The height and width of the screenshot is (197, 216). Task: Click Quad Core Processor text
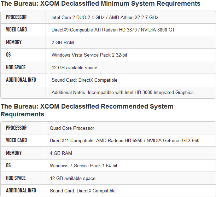click(72, 128)
